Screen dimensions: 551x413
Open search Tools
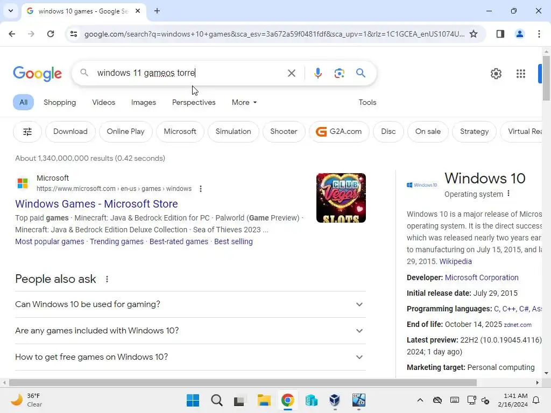(x=367, y=102)
